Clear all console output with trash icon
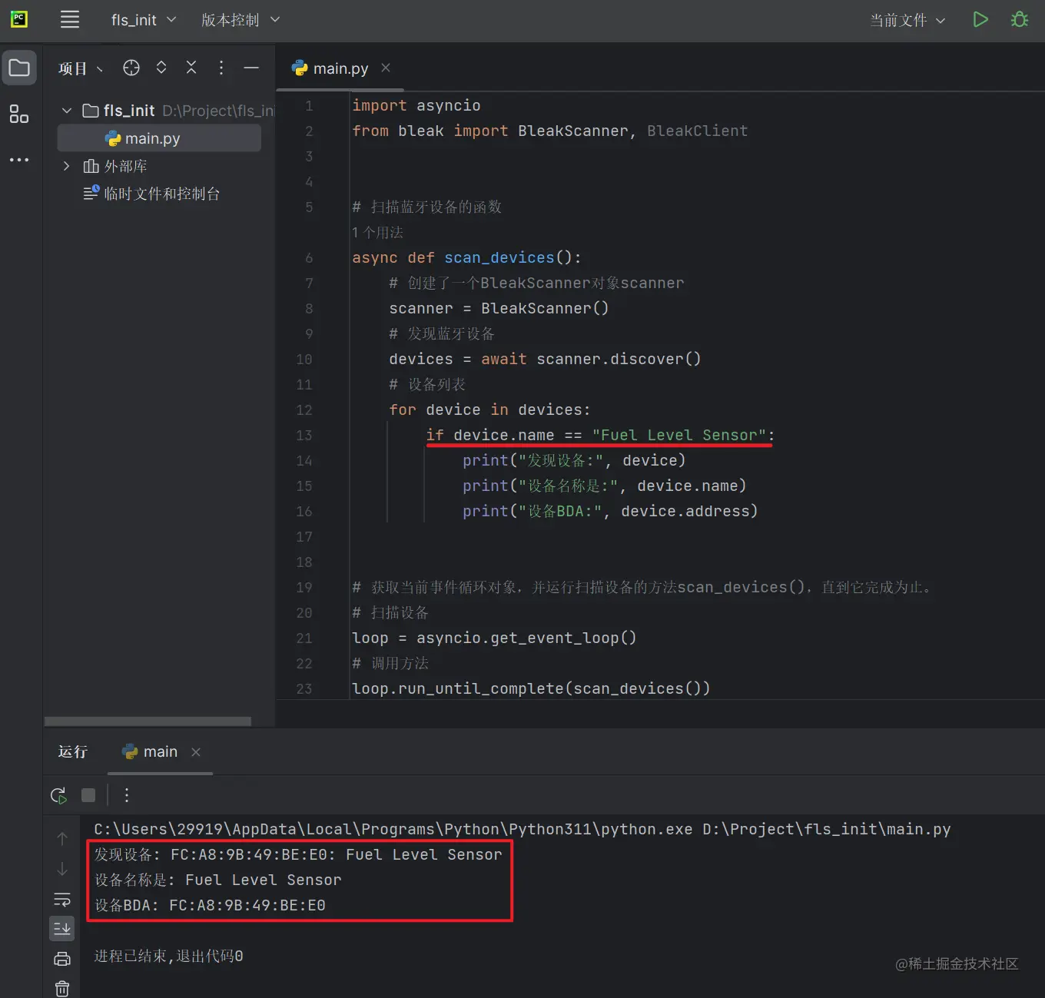Screen dimensions: 1045x998 [x=62, y=988]
